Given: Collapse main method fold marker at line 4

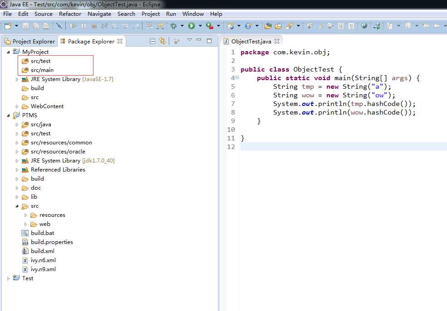Looking at the screenshot, I should [237, 77].
